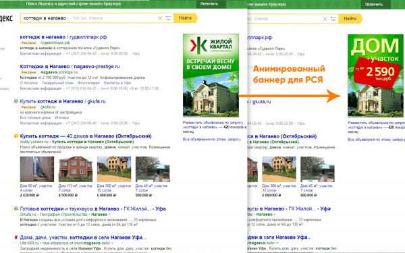This screenshot has height=253, width=405.
Task: Click 'География строительства' breadcrumb in left screenshot
Action: [63, 215]
